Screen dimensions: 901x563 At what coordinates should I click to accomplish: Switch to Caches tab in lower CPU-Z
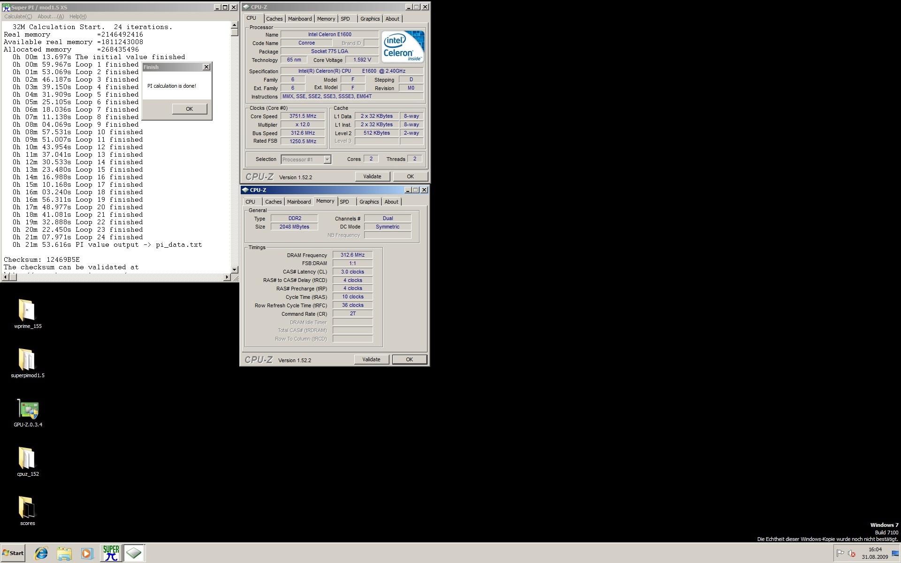pos(274,202)
